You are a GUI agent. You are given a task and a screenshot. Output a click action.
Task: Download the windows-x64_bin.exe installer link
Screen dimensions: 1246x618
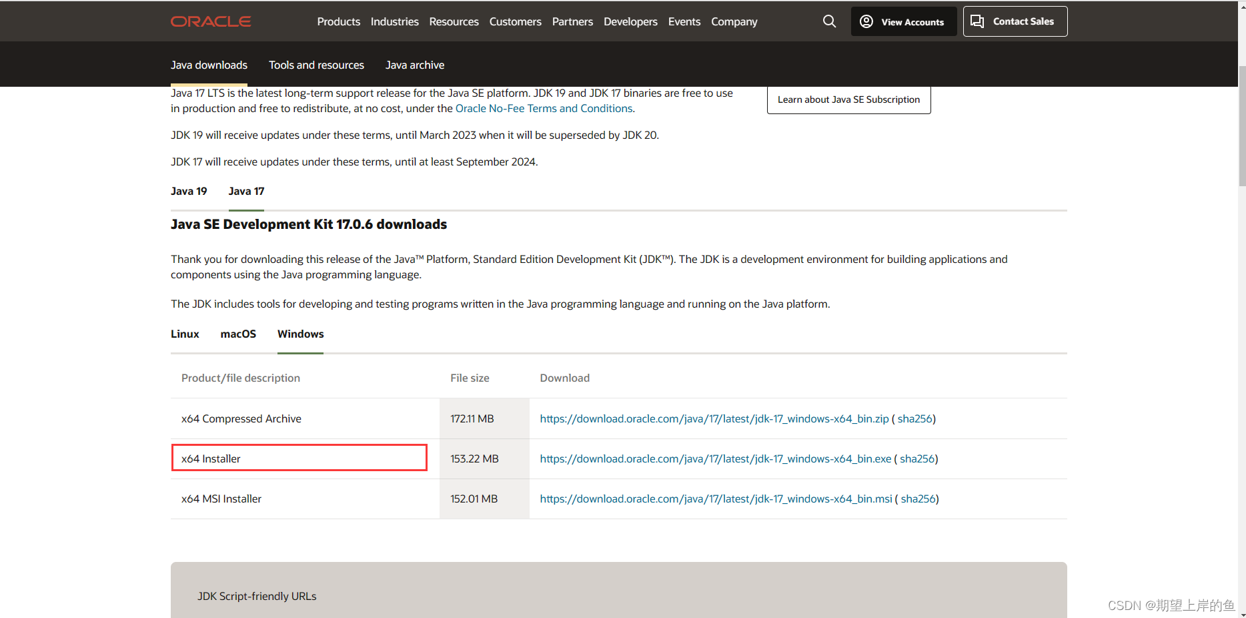pyautogui.click(x=716, y=458)
